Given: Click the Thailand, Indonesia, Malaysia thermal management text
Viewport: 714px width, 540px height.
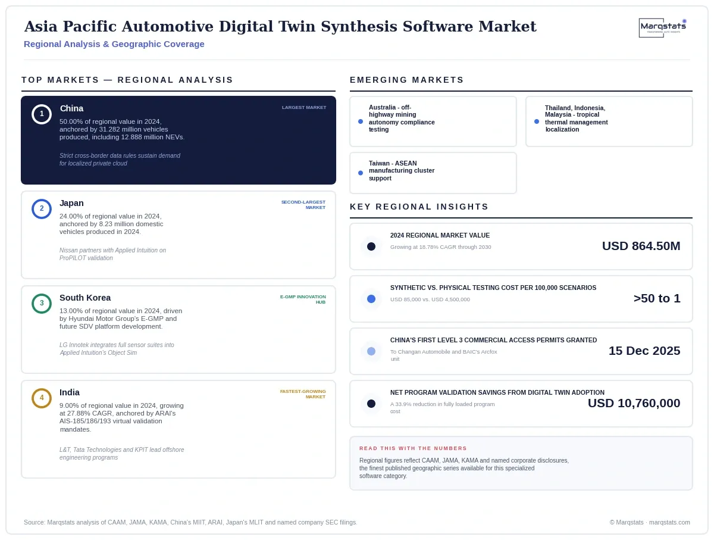Looking at the screenshot, I should pyautogui.click(x=577, y=118).
